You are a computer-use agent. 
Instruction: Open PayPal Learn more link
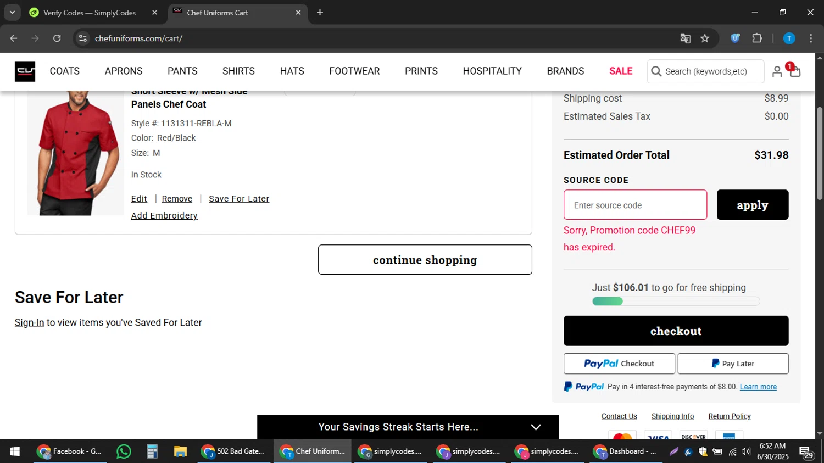[x=758, y=387]
